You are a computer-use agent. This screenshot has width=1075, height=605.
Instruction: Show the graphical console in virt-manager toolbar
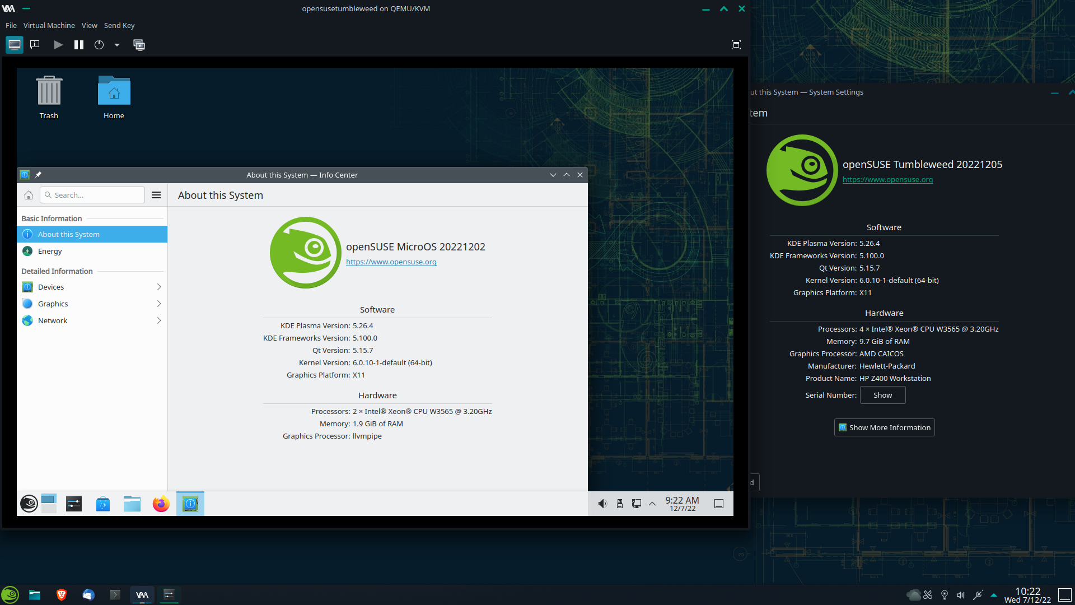[x=15, y=45]
